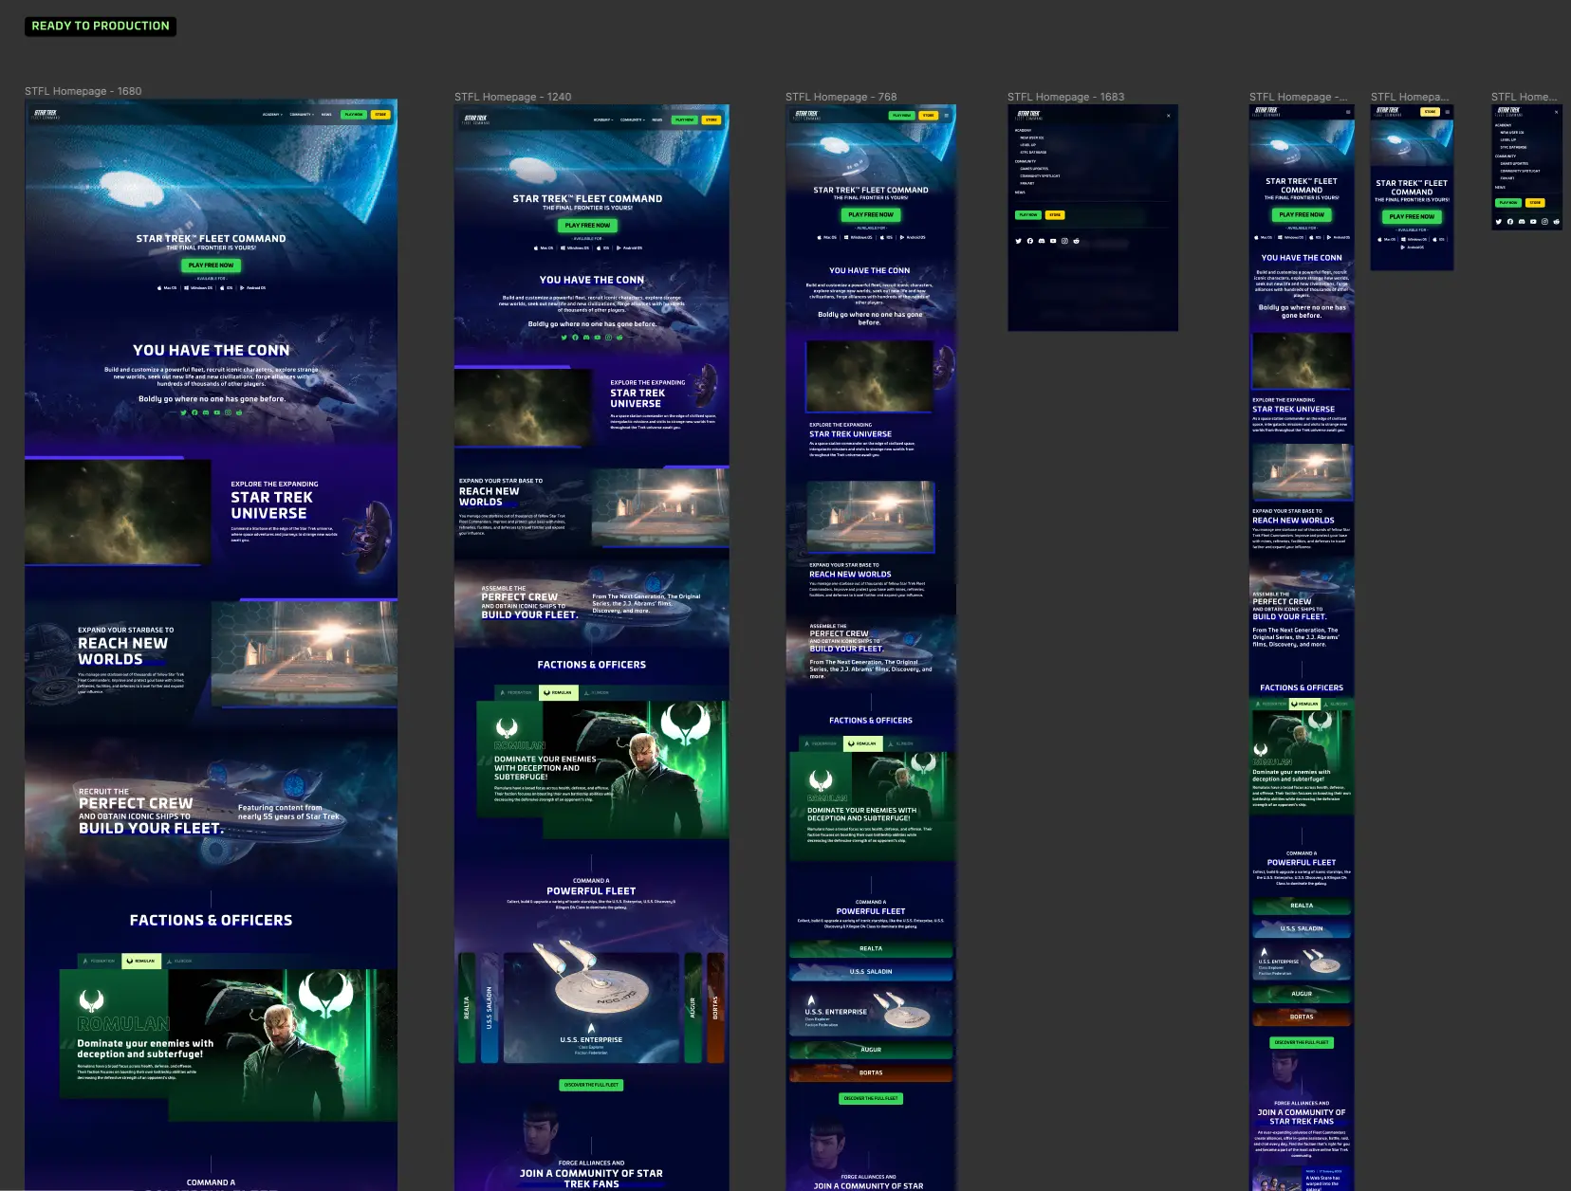The width and height of the screenshot is (1571, 1191).
Task: Select the 'STFL Homepage - 1683' frame label
Action: click(1066, 97)
